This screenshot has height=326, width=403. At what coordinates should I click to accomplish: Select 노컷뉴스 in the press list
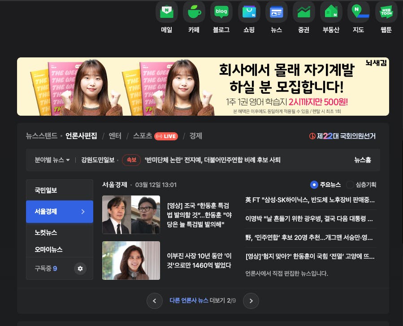[x=59, y=232]
